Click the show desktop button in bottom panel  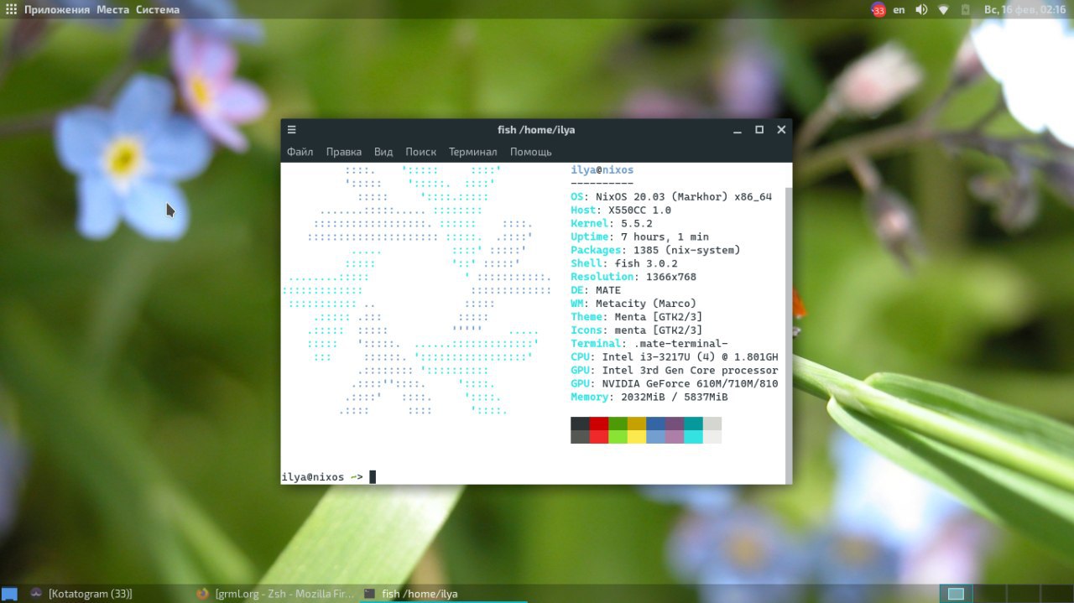pos(10,594)
